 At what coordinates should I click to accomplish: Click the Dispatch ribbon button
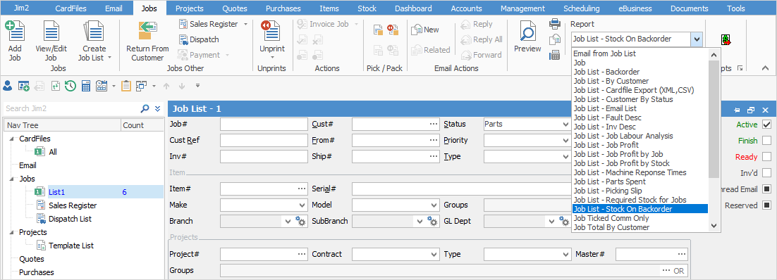198,39
